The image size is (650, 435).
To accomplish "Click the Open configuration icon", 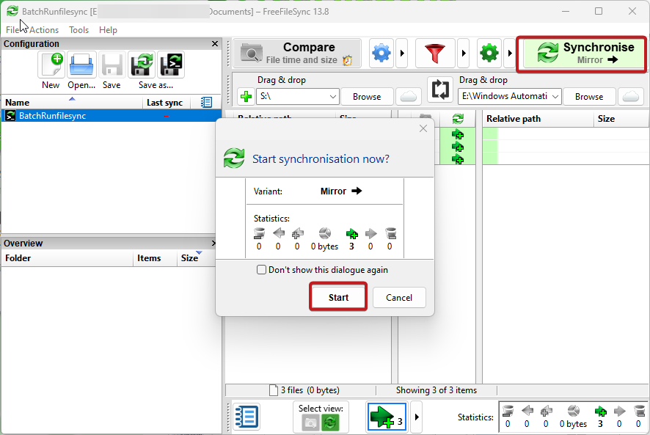I will (81, 65).
